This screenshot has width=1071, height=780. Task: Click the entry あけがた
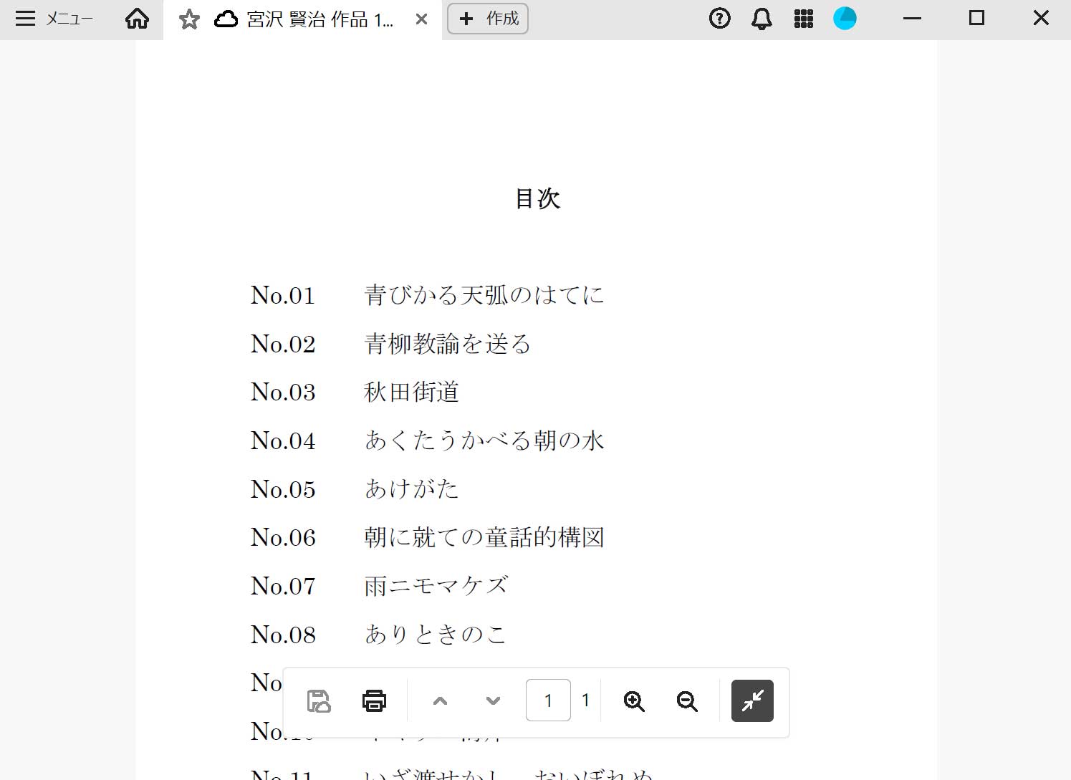click(411, 489)
